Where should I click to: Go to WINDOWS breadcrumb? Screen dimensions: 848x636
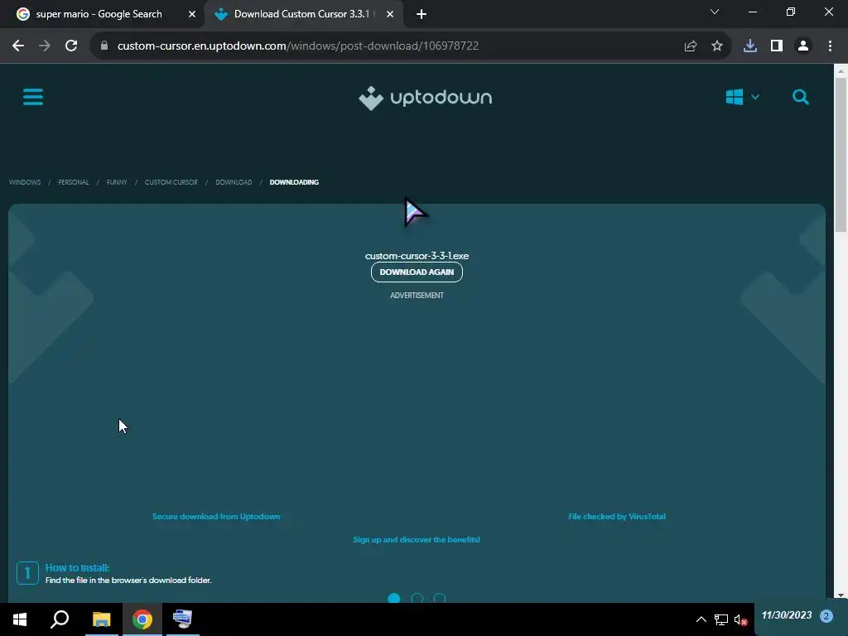25,182
